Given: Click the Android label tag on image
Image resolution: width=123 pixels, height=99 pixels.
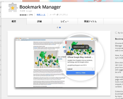Looking at the screenshot, I should [x=69, y=54].
